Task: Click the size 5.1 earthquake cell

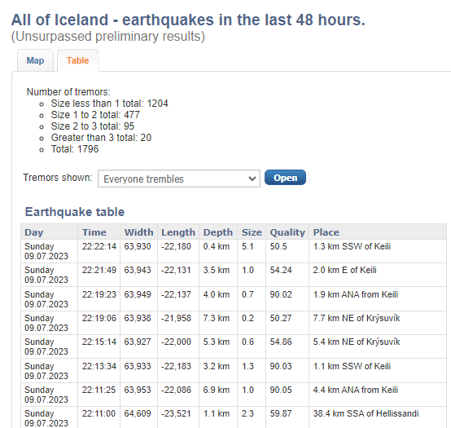Action: [247, 246]
